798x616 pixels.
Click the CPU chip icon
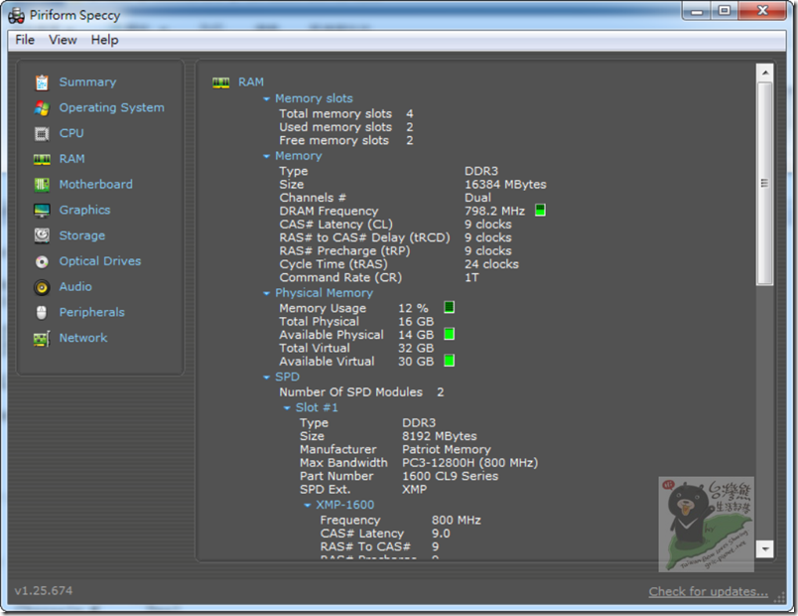pyautogui.click(x=42, y=134)
